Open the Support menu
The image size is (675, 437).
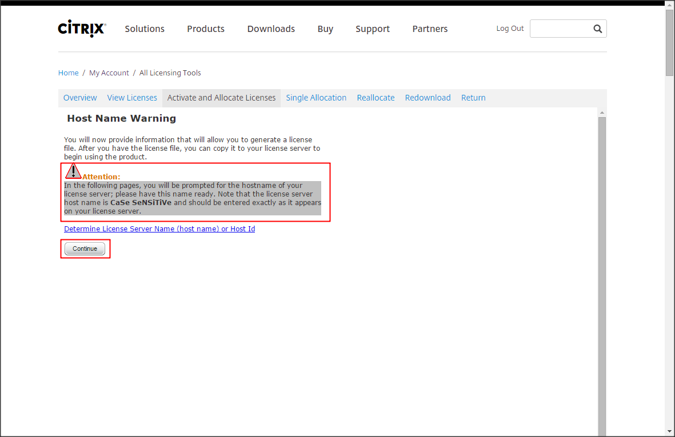click(372, 29)
